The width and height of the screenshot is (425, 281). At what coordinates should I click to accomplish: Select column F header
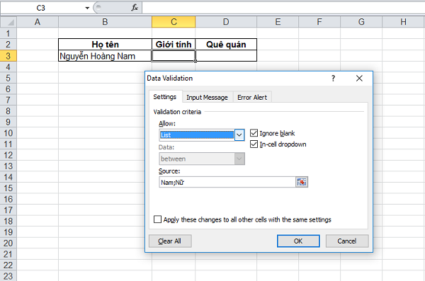tap(319, 22)
